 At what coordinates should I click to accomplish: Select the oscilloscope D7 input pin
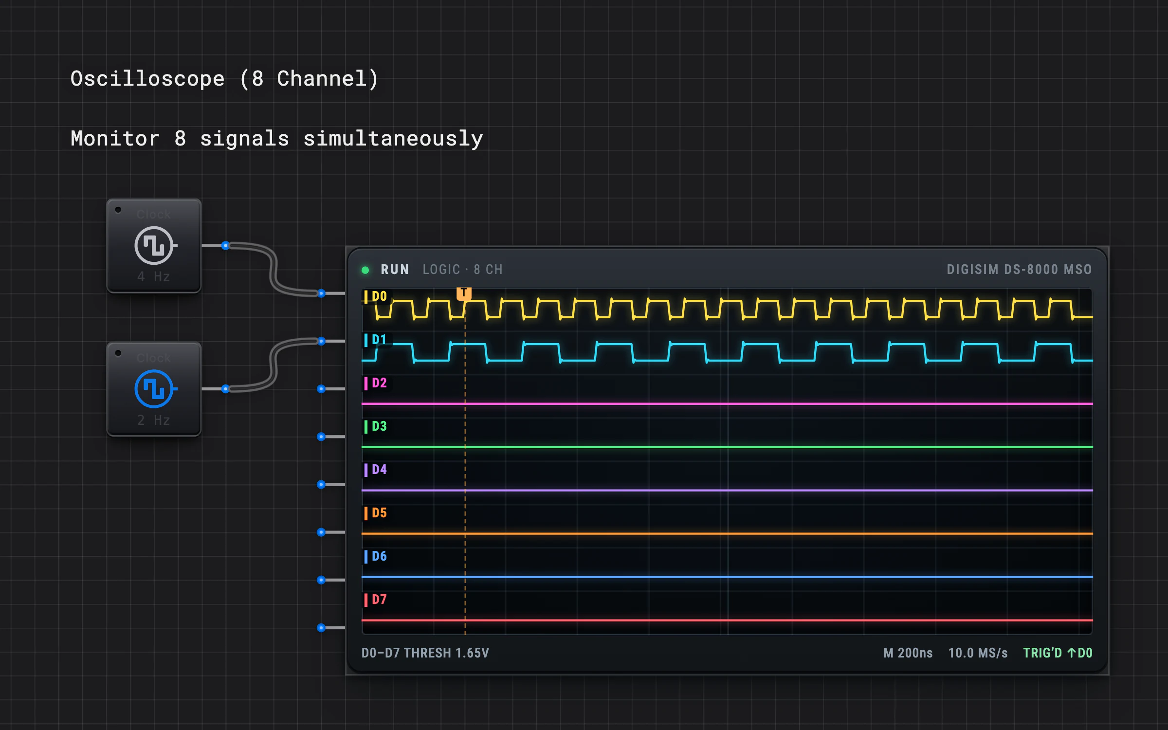(x=321, y=628)
